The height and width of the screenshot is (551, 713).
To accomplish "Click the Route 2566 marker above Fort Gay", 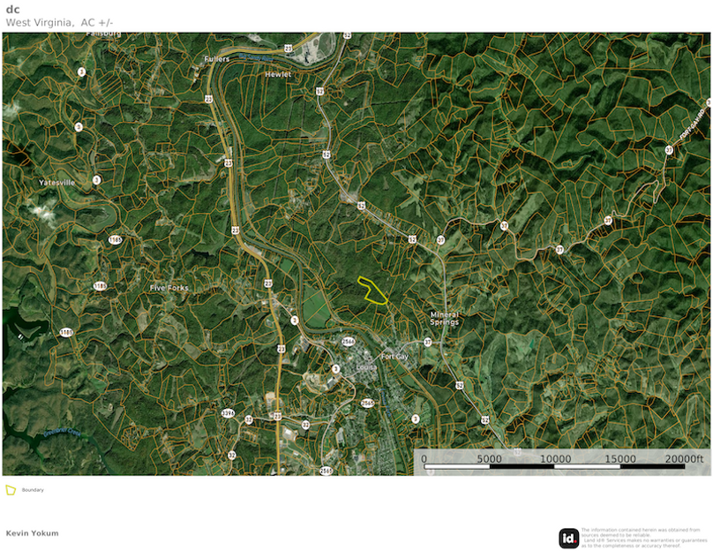I will (348, 341).
